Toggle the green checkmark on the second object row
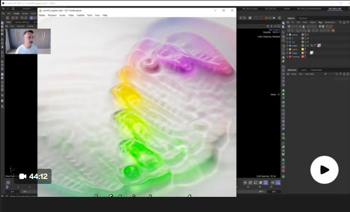Screen dimensions: 350x212 point(308,38)
